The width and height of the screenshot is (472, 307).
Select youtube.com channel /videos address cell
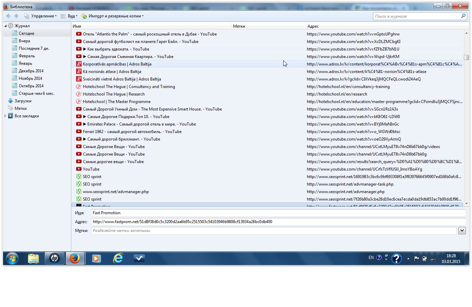373,147
